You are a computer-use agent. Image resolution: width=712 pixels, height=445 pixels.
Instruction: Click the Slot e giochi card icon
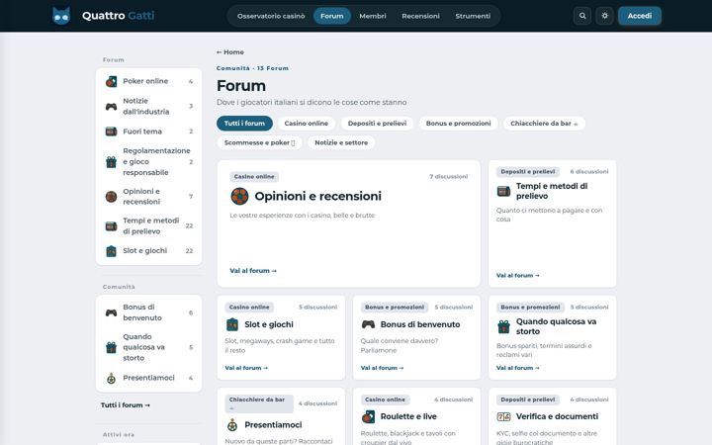click(232, 324)
